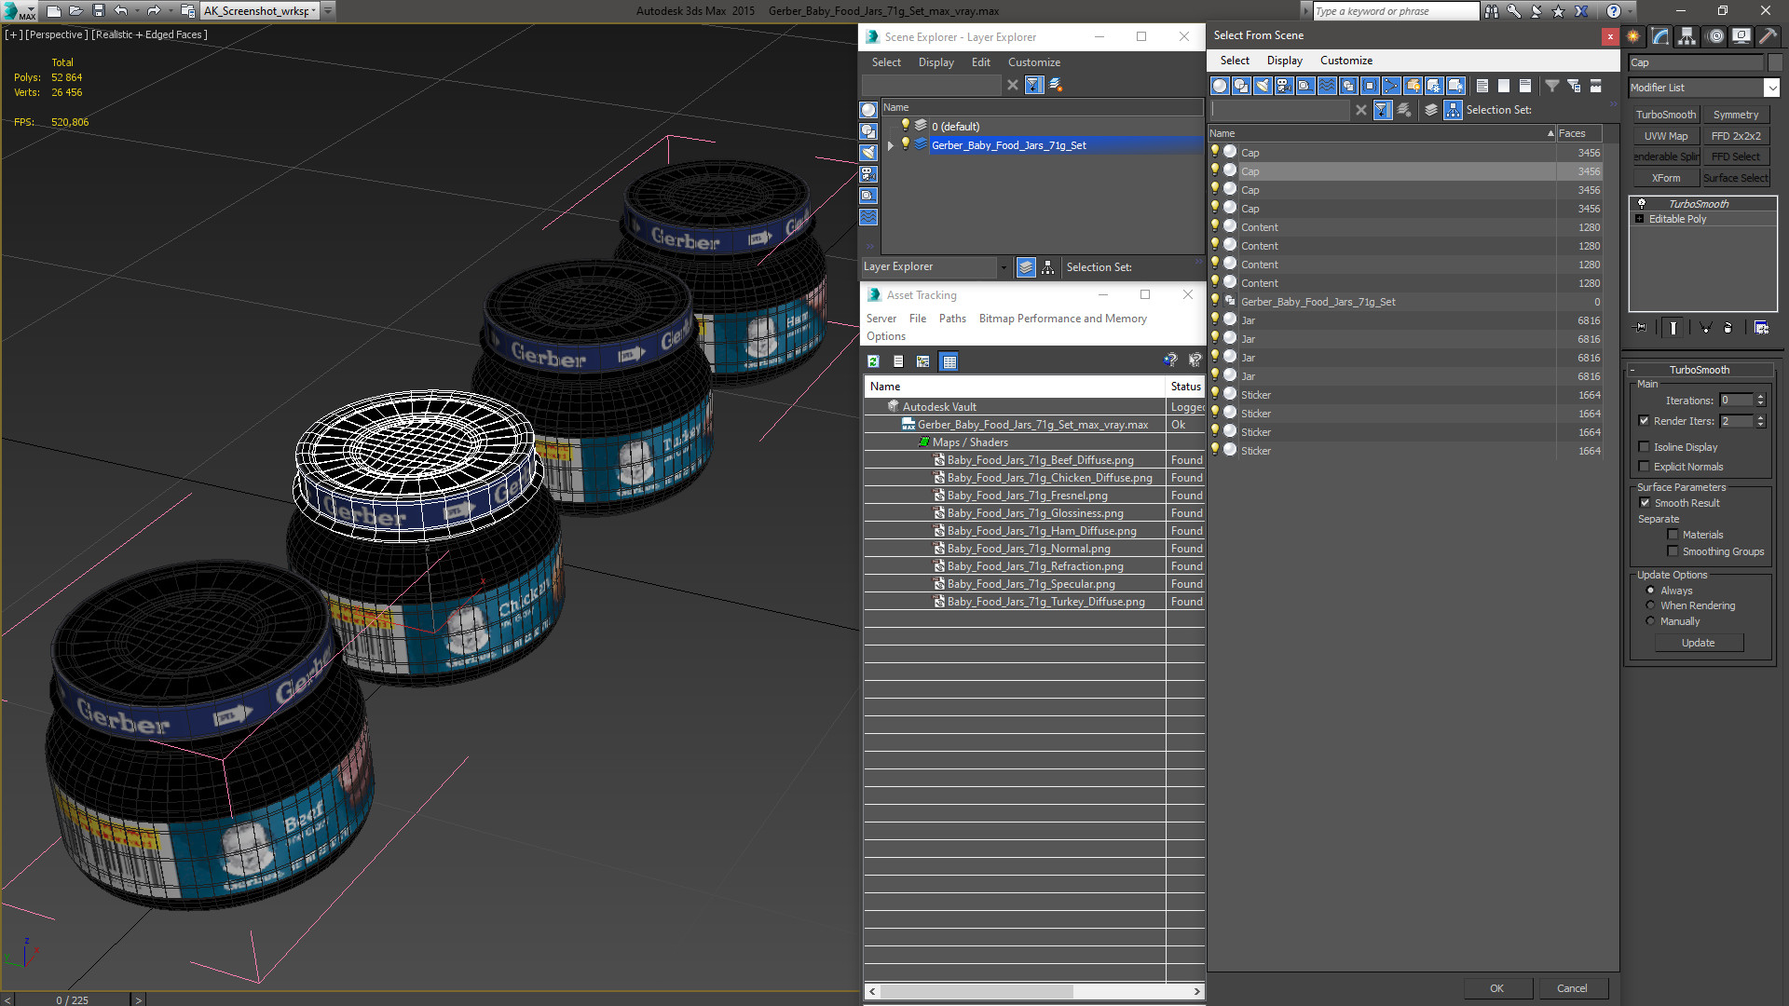
Task: Open the Create command panel tab
Action: point(1633,36)
